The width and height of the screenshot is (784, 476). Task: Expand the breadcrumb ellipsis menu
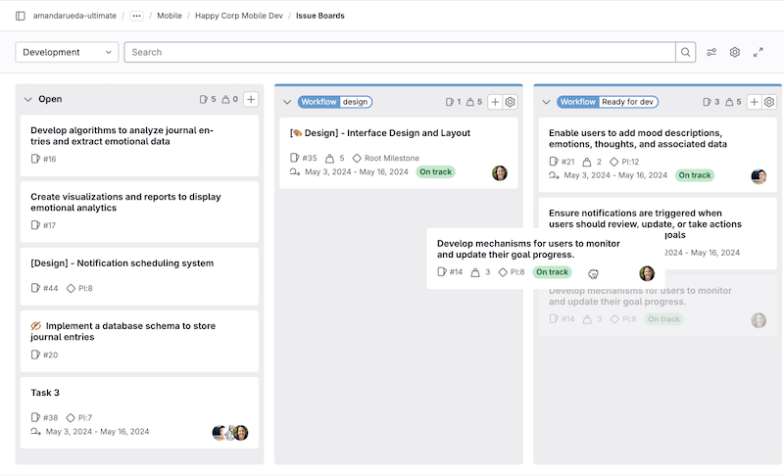click(x=136, y=16)
